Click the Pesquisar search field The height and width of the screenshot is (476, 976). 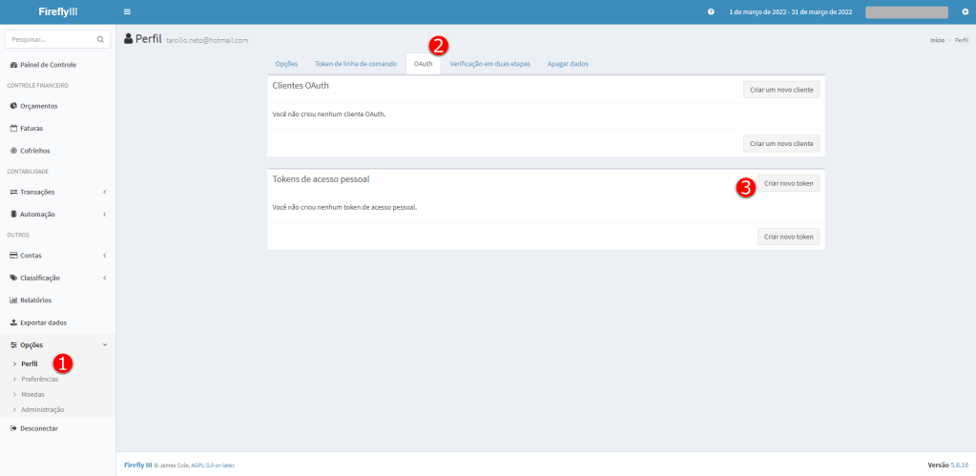[50, 40]
